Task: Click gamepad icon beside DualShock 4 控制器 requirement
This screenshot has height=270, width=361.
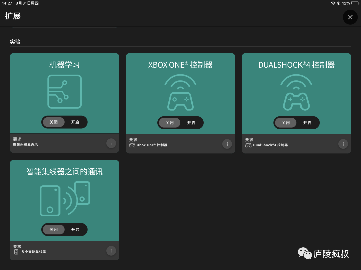Action: click(248, 145)
